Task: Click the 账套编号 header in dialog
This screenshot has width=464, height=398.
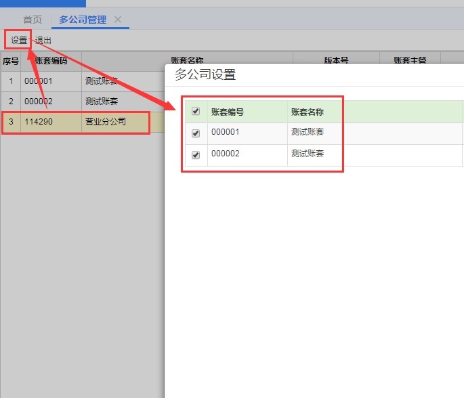Action: (228, 112)
